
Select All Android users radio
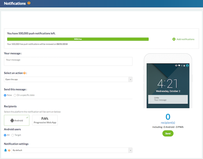tap(5, 135)
